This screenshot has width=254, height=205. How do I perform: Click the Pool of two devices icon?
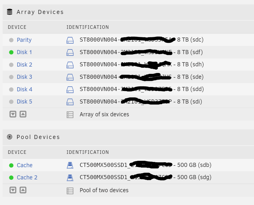[70, 191]
